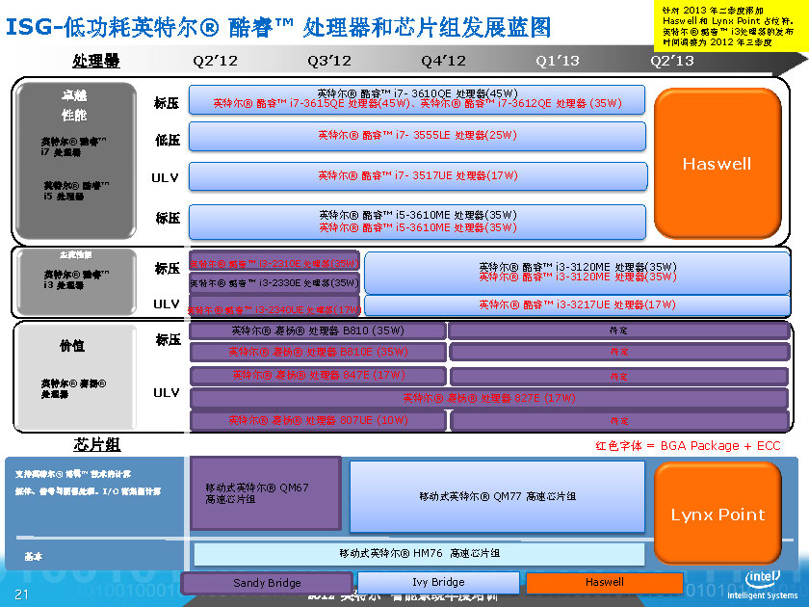Click the 待定 bar beside 807UE (10W)
Screen dimensions: 809x607
click(x=619, y=421)
